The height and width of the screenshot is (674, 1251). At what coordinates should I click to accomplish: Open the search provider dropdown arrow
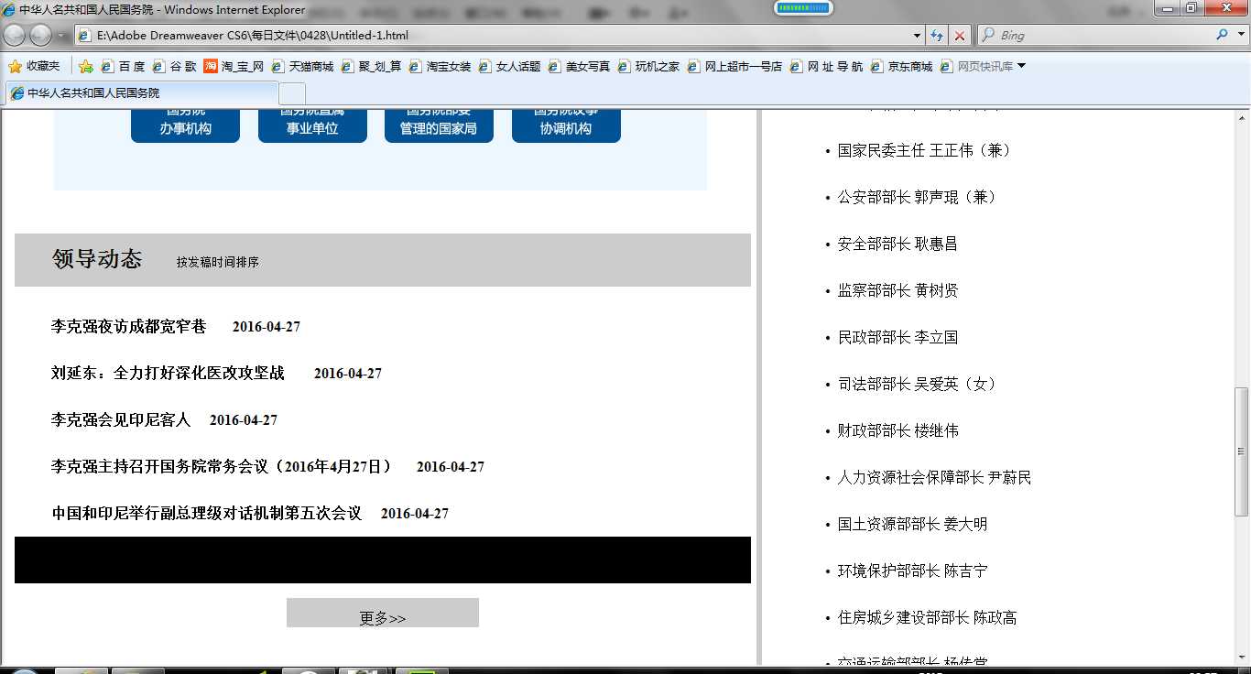tap(1240, 36)
